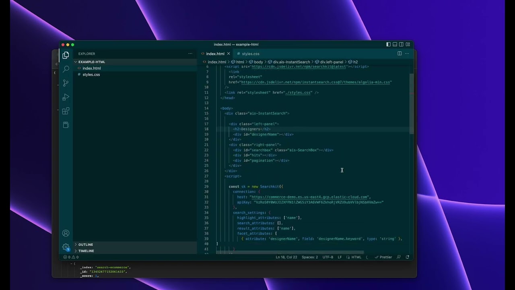Split the editor to the right
515x290 pixels.
click(x=400, y=53)
